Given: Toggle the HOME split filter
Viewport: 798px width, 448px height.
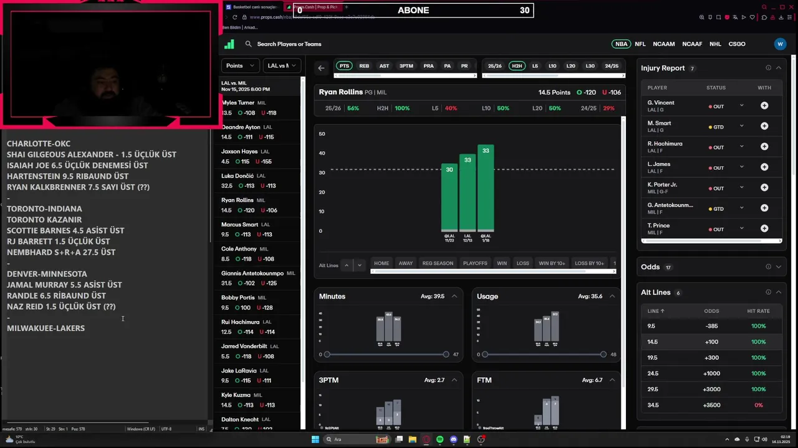Looking at the screenshot, I should point(382,263).
